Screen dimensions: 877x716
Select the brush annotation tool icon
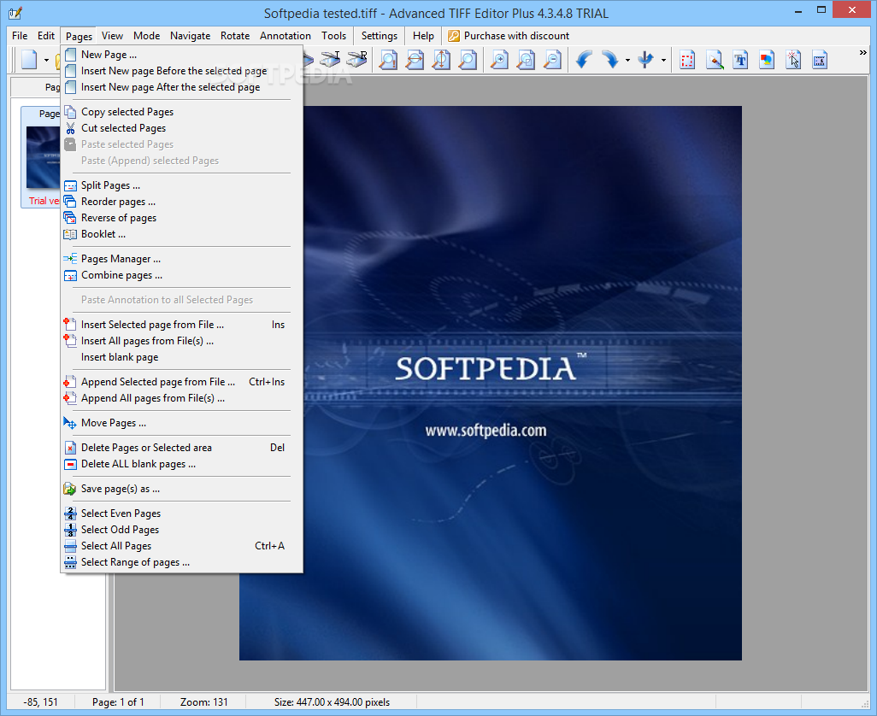(x=715, y=59)
